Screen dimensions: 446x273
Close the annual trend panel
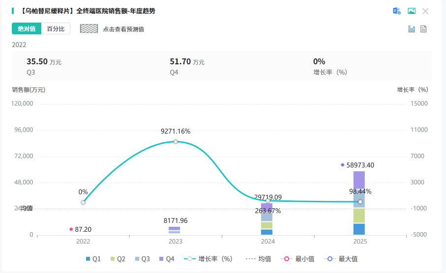click(x=425, y=11)
